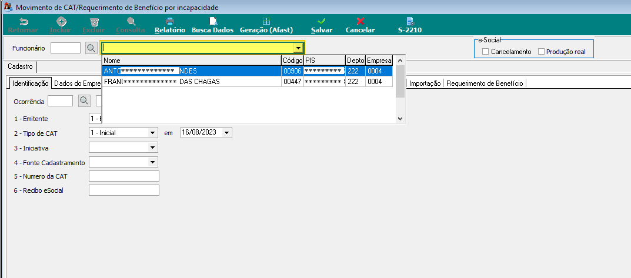Click the Consulta magnifier icon

coord(131,22)
